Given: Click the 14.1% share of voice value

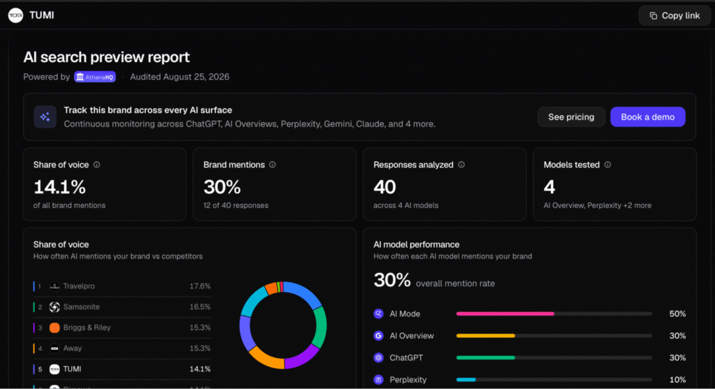Looking at the screenshot, I should click(x=59, y=187).
